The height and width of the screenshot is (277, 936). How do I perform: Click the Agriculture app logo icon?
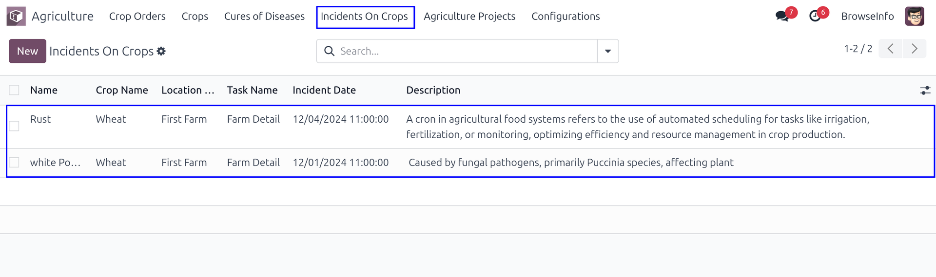16,16
